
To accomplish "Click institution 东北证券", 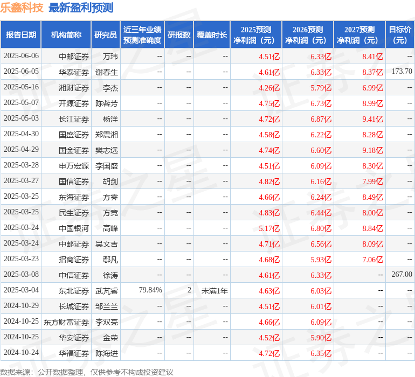I will coord(74,291).
